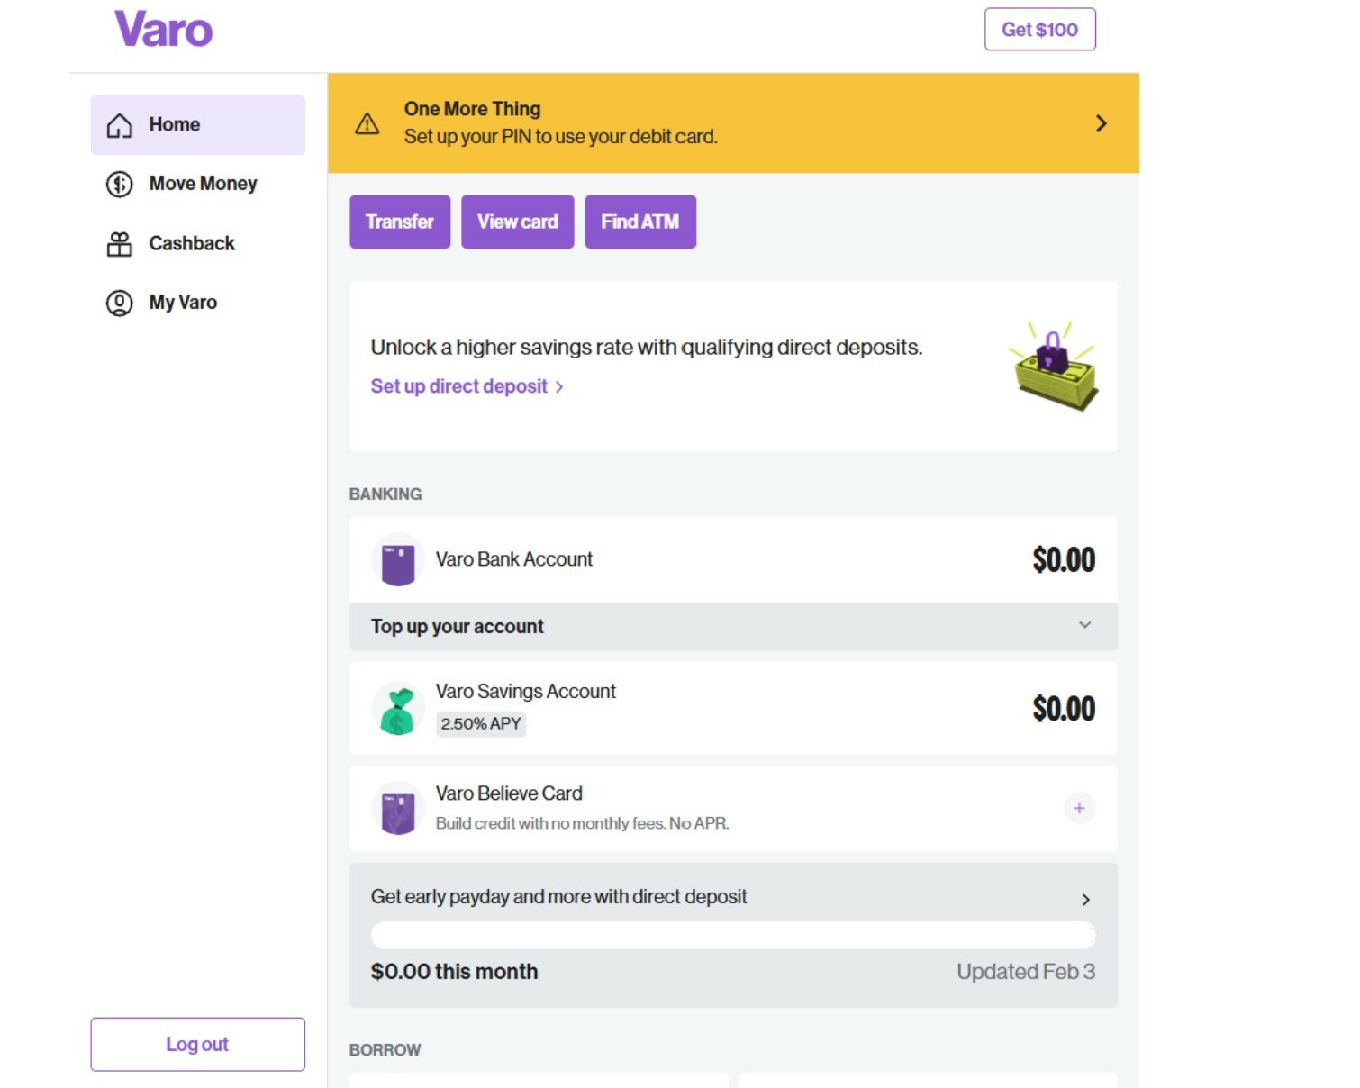Click the Move Money dollar icon
The height and width of the screenshot is (1088, 1360).
point(119,184)
